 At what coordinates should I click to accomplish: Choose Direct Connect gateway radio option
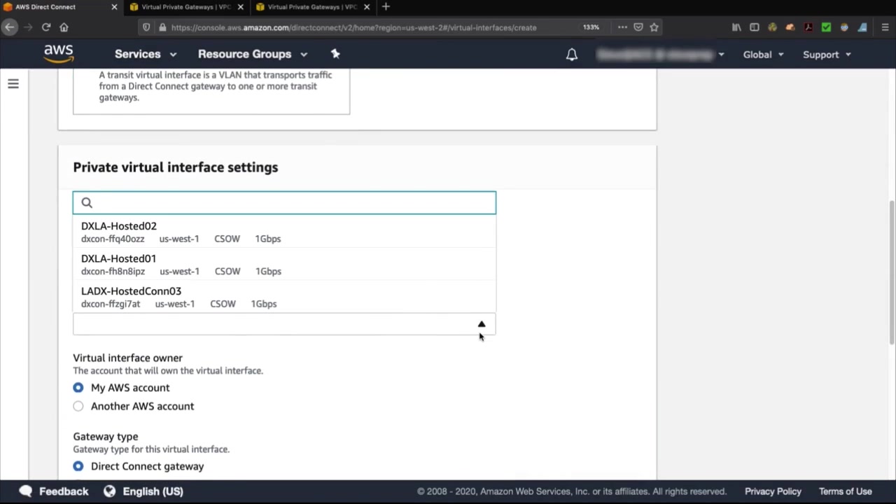[x=78, y=466]
